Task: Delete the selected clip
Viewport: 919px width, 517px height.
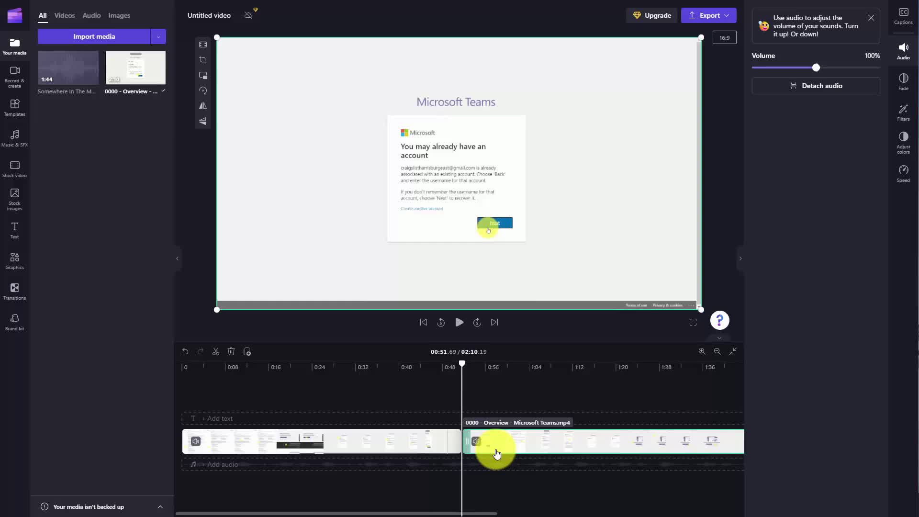Action: (231, 351)
